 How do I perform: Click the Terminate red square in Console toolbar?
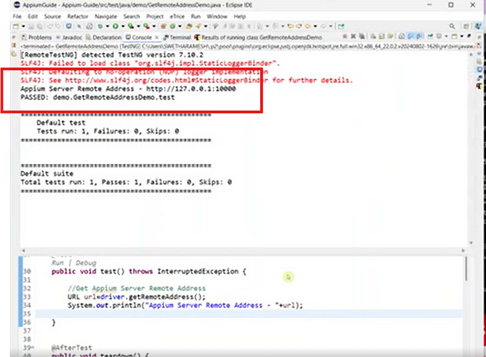click(x=345, y=36)
